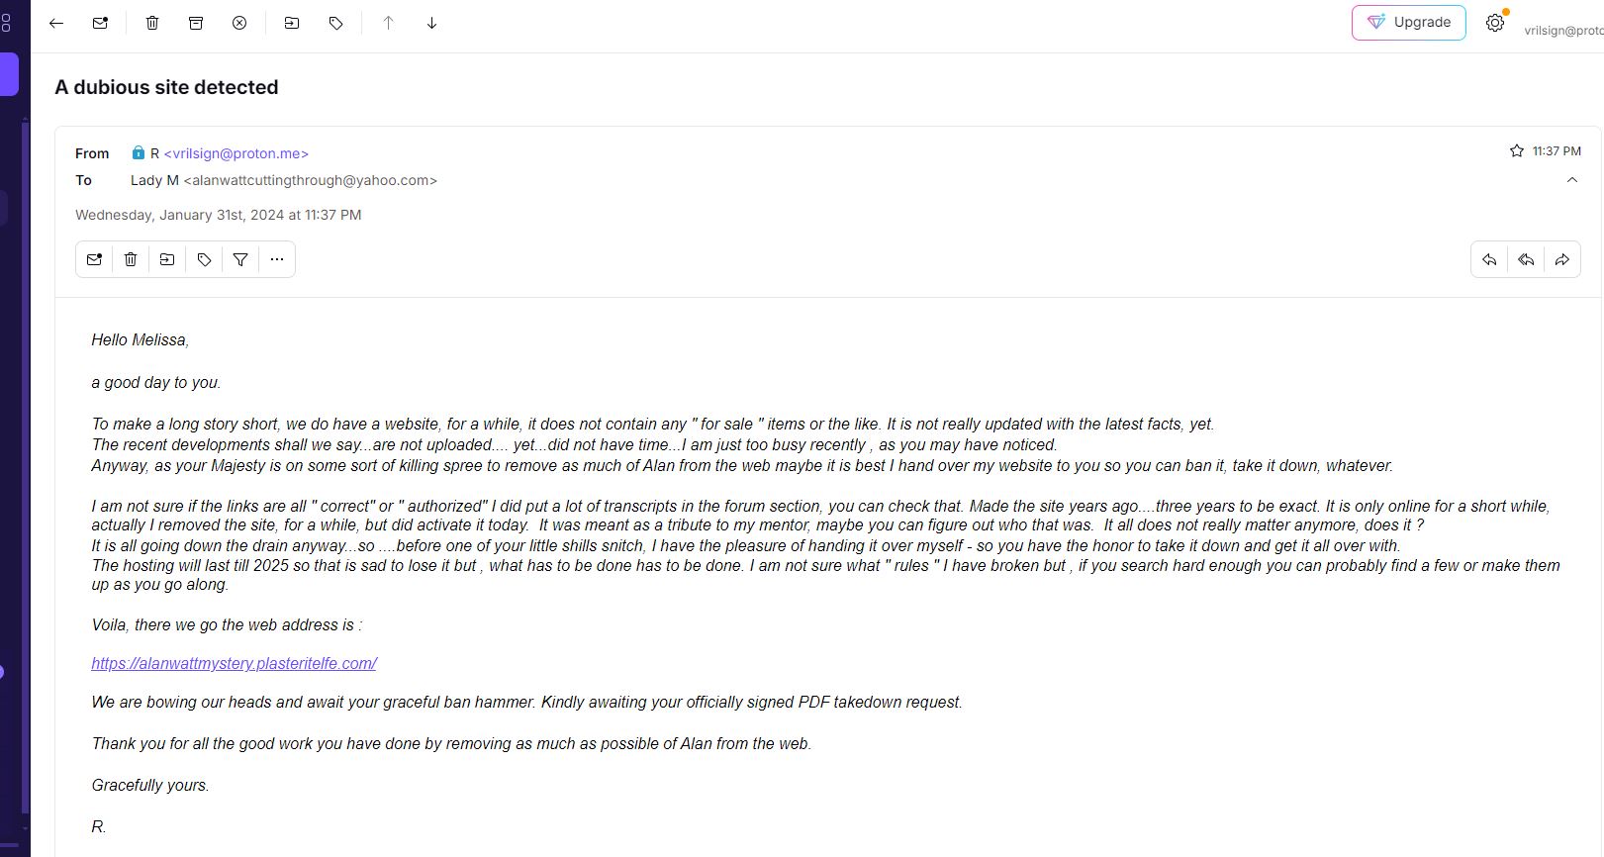The image size is (1604, 857).
Task: Reply to the message
Action: (1489, 260)
